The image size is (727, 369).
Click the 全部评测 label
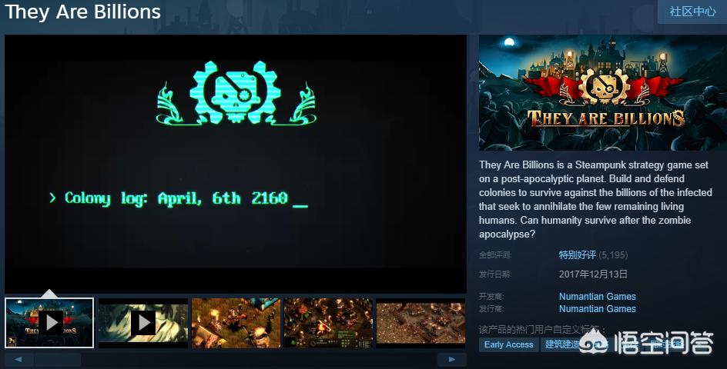[x=494, y=254]
